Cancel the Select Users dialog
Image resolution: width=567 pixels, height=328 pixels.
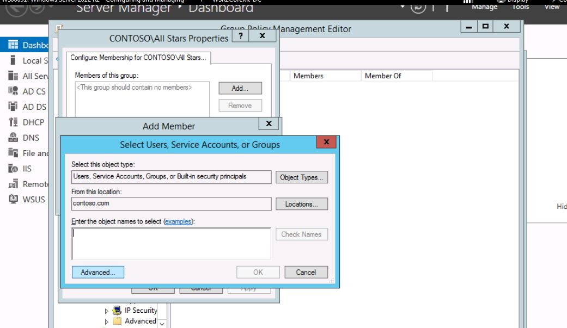pyautogui.click(x=306, y=273)
